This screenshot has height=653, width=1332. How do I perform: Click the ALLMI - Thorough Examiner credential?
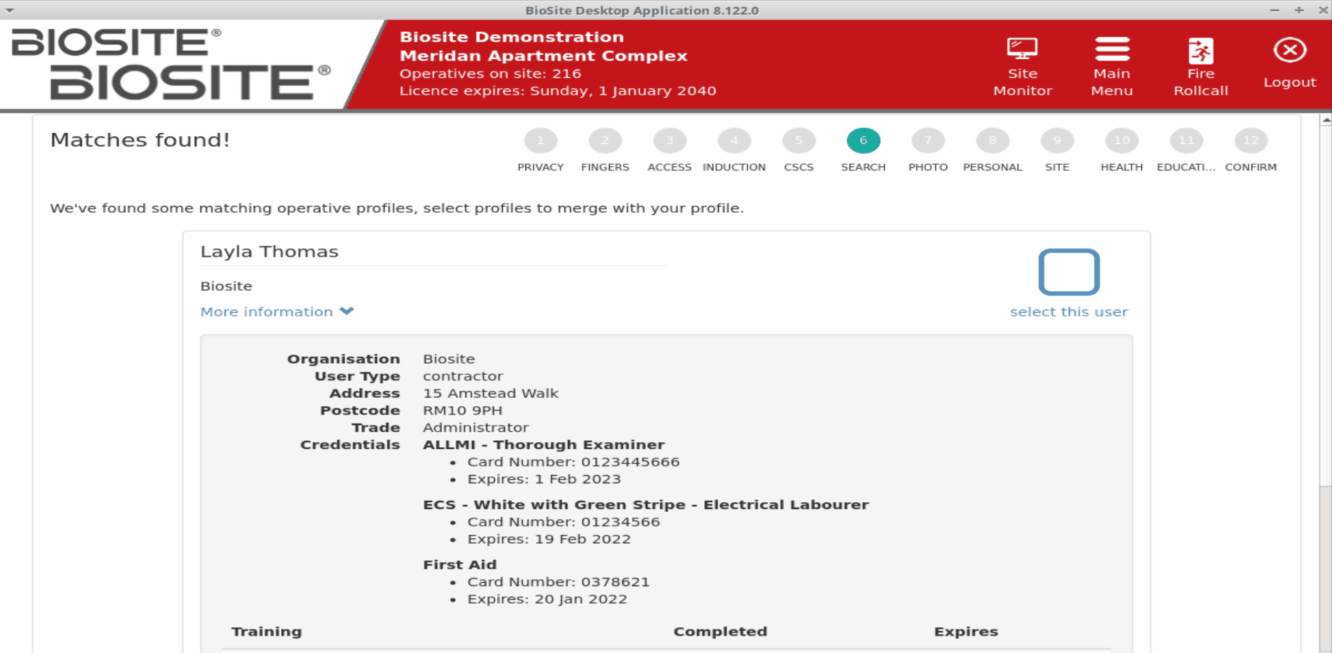point(544,444)
